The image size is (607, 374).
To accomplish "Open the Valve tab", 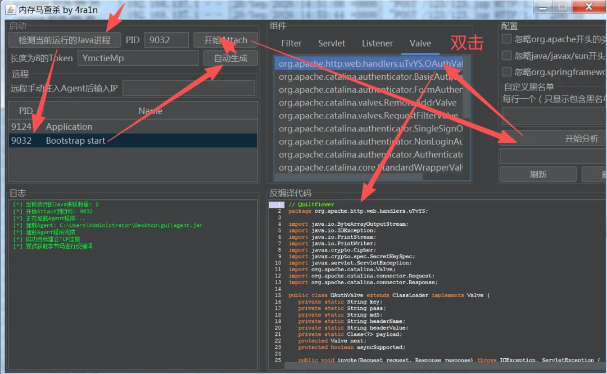I will 420,43.
